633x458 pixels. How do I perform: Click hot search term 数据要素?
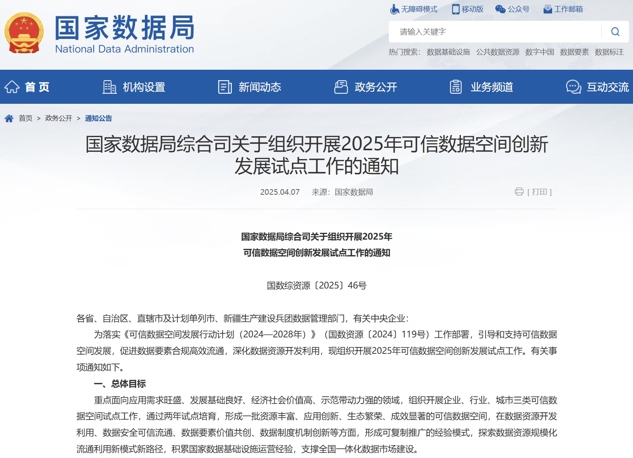pyautogui.click(x=575, y=52)
